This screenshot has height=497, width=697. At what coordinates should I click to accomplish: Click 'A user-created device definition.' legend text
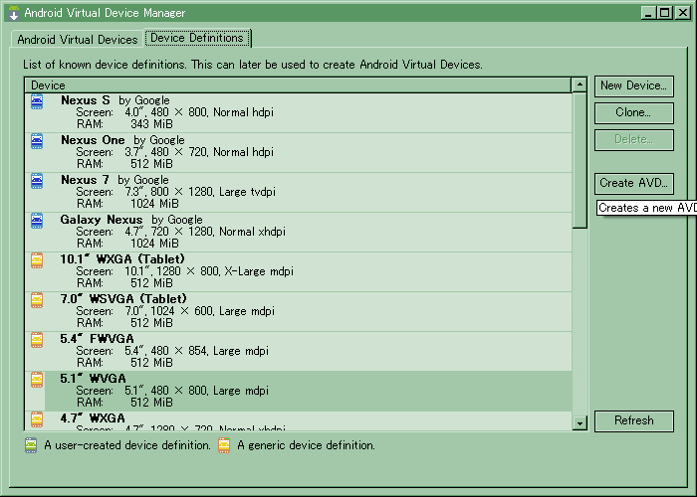click(127, 445)
